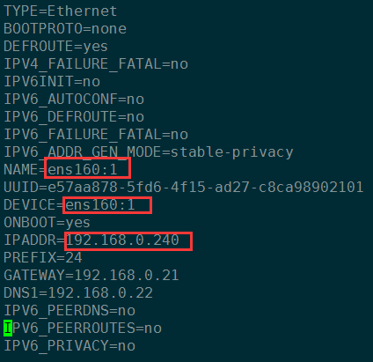Viewport: 373px width, 362px height.
Task: Click the PREFIX=24 line
Action: [43, 258]
